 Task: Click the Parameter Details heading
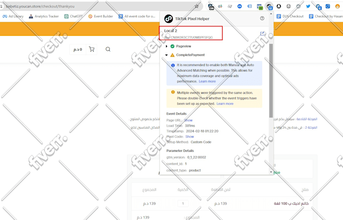click(x=180, y=150)
